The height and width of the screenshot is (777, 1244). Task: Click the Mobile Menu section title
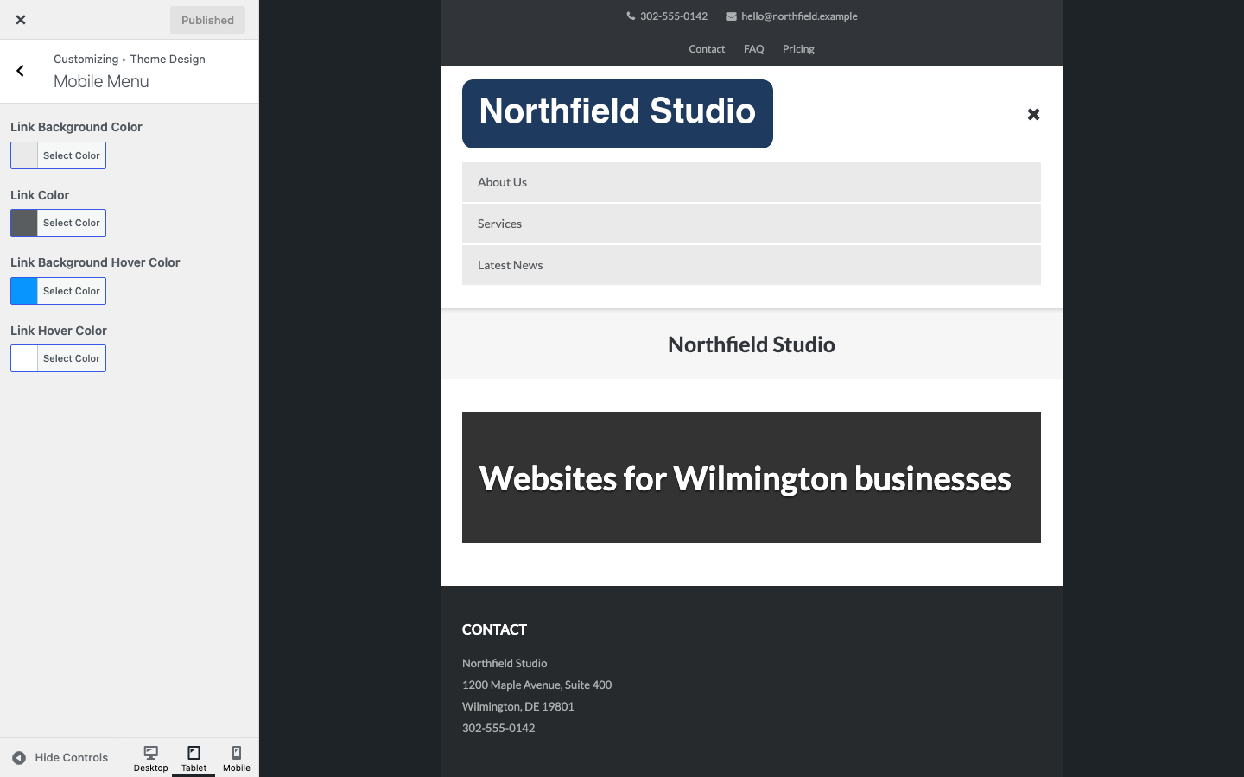point(101,81)
